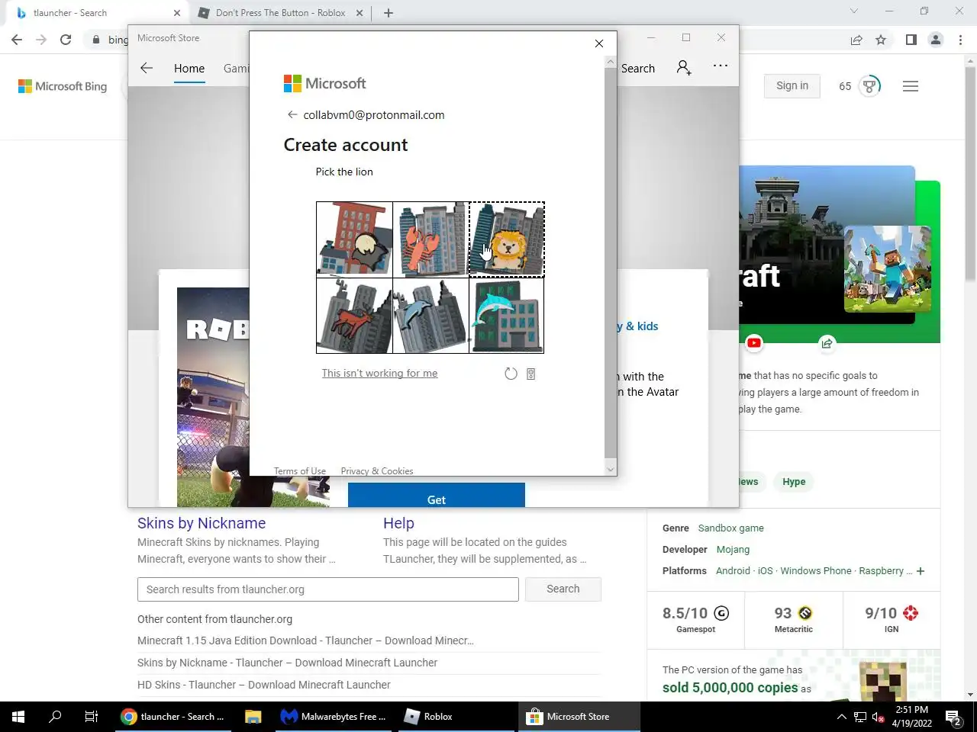Click the dialog scrollbar up arrow
The width and height of the screenshot is (977, 732).
(610, 62)
